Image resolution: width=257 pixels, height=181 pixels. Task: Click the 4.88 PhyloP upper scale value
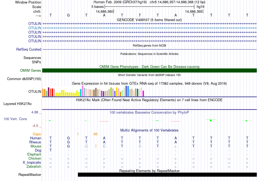(x=35, y=112)
